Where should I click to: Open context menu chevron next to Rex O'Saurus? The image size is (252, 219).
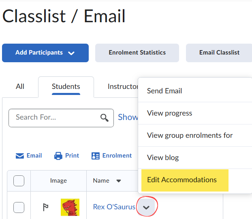(147, 207)
